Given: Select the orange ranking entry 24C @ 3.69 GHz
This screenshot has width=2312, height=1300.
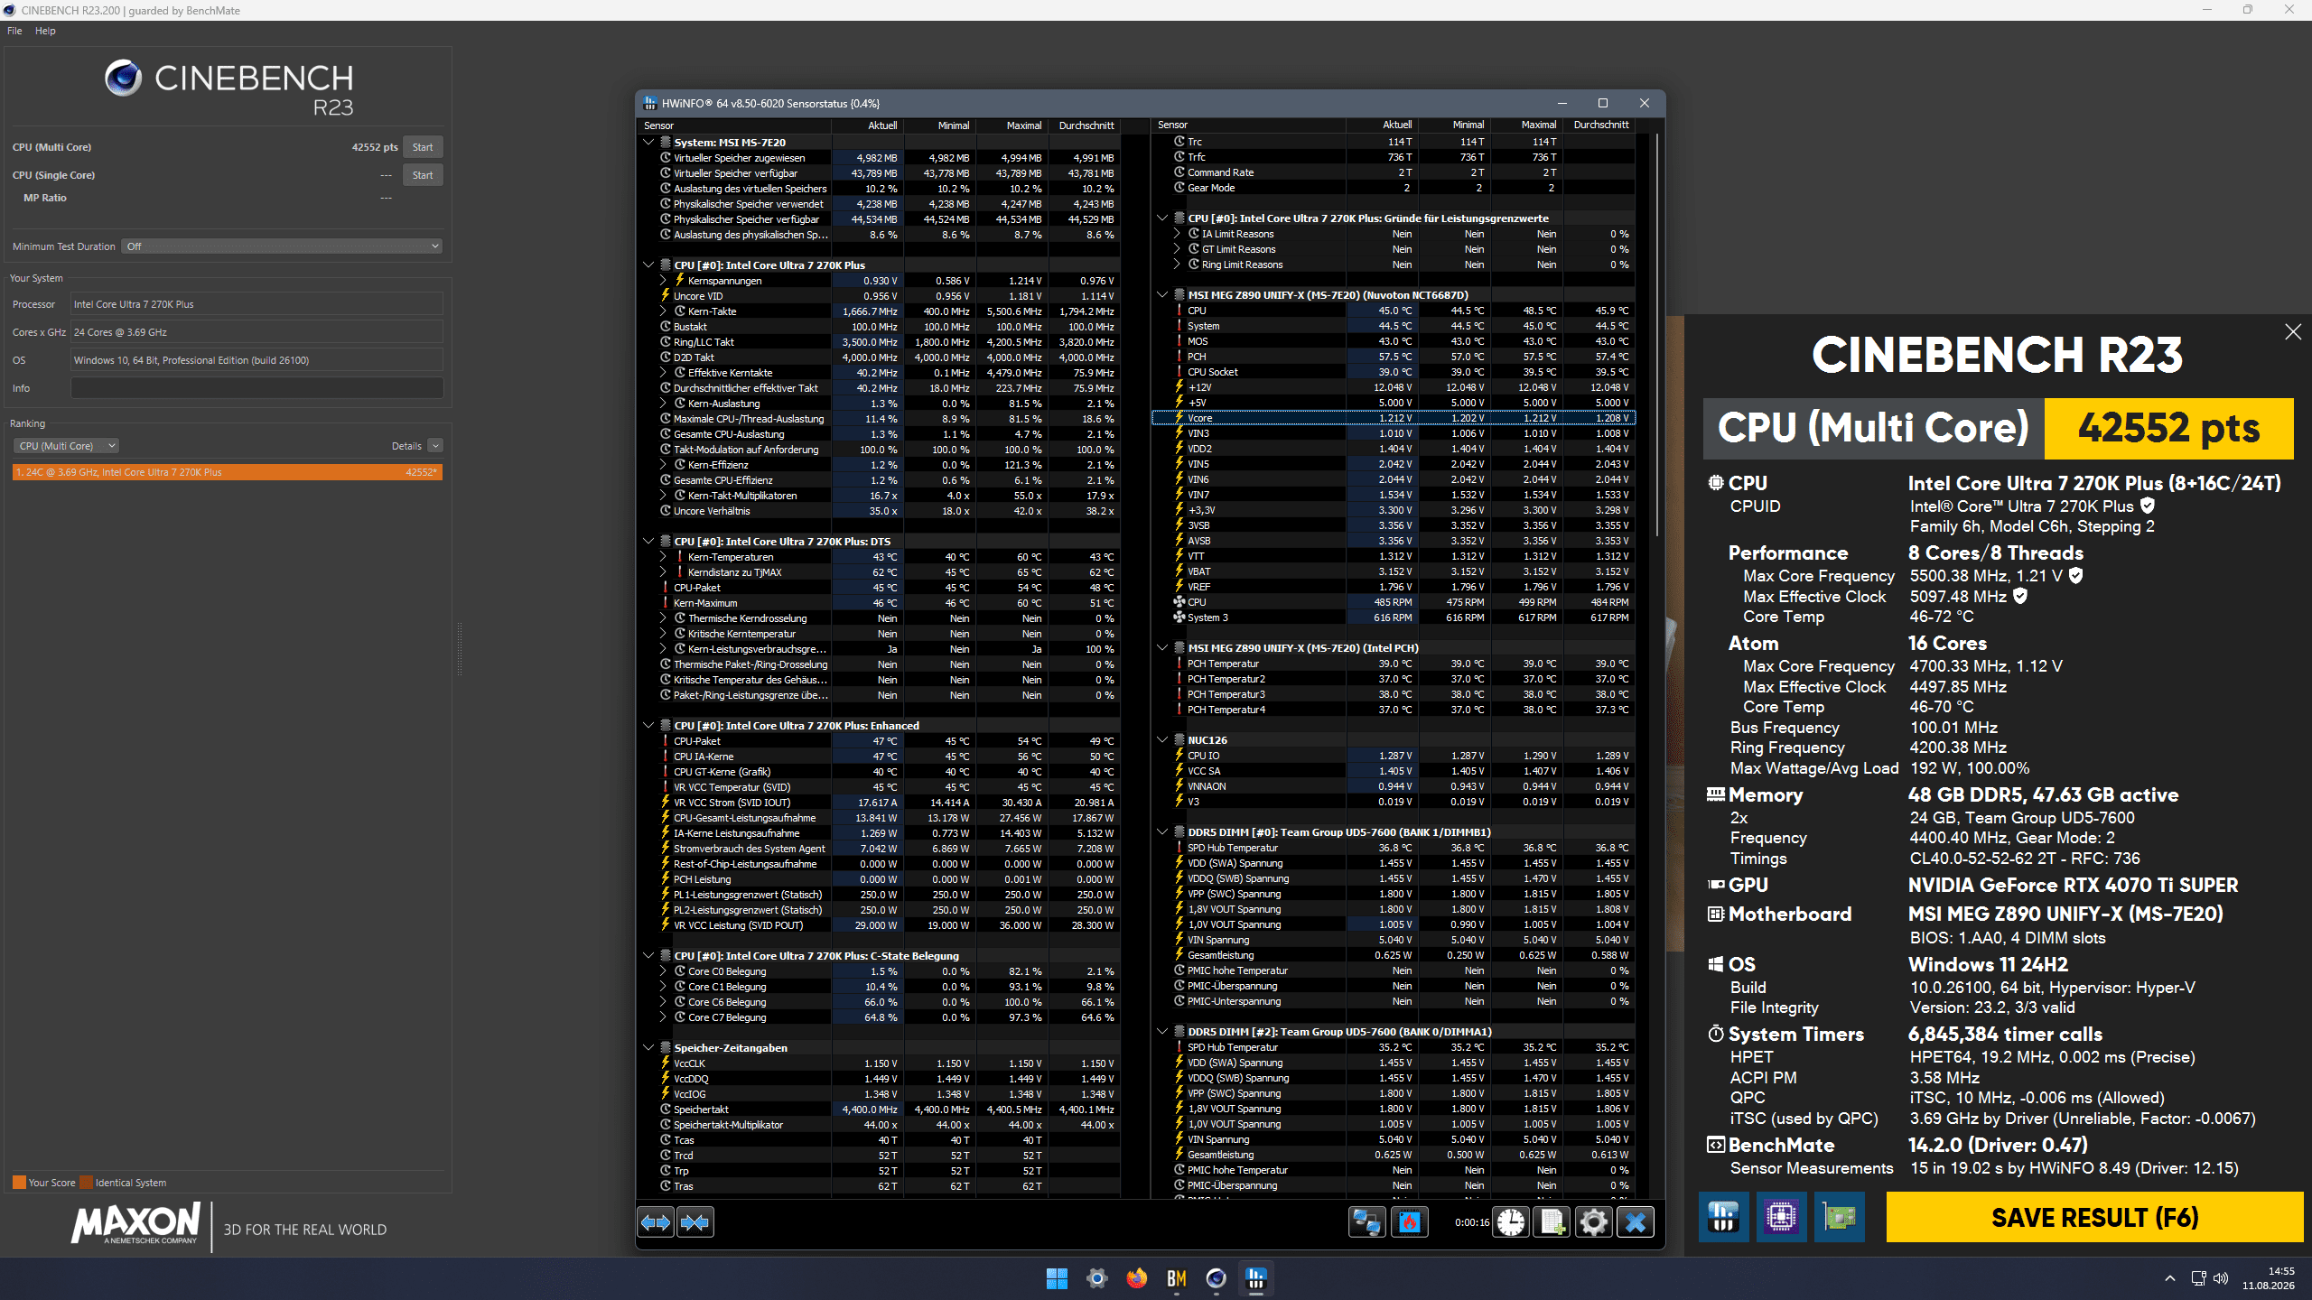Looking at the screenshot, I should pos(228,472).
